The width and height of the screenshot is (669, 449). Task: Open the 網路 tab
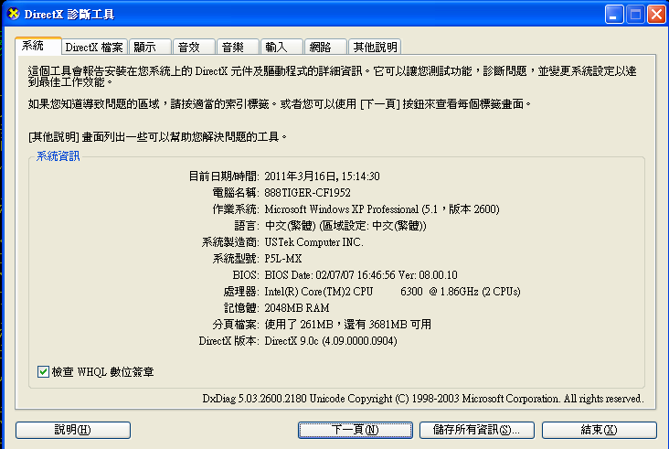[325, 47]
